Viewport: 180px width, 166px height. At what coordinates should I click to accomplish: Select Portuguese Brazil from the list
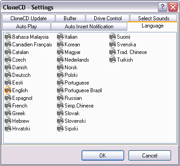(83, 90)
